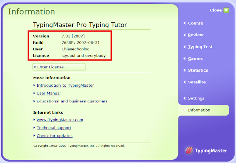Click the arrow icon beside Course

184,23
